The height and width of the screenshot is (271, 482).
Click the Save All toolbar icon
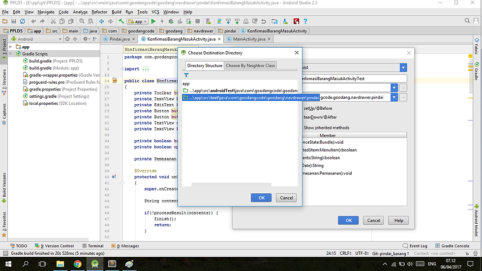click(14, 21)
